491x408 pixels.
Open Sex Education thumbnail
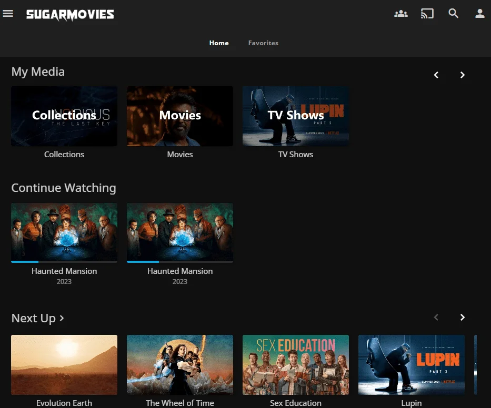(296, 365)
